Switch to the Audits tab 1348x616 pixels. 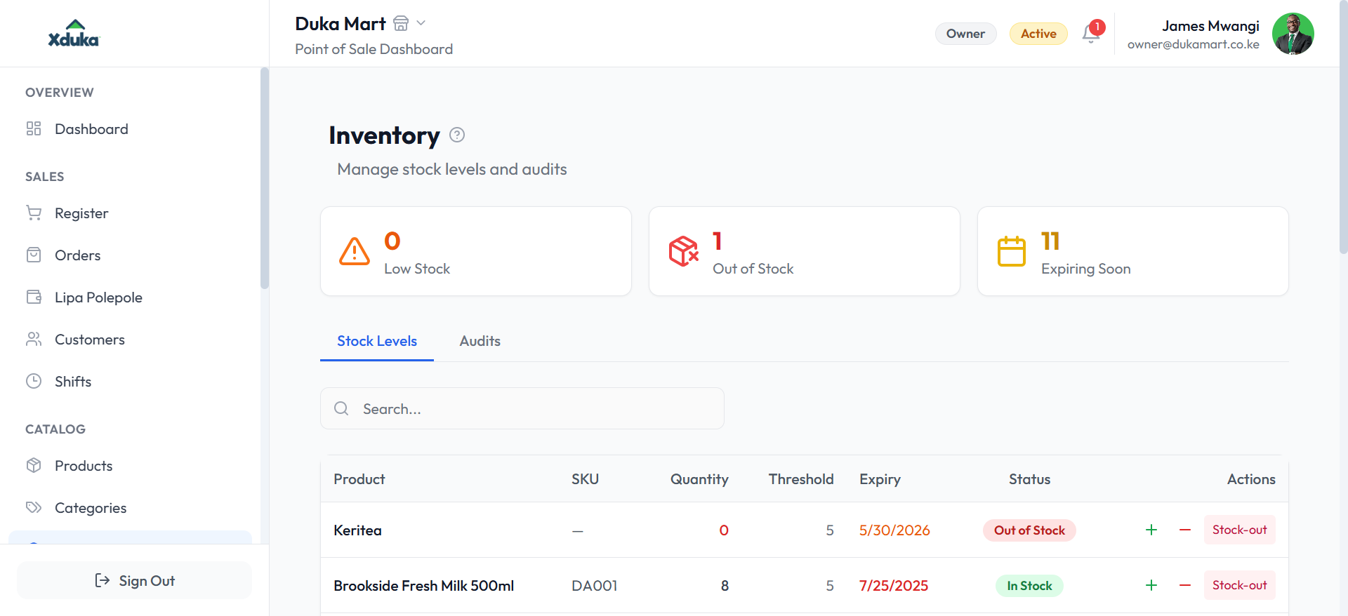tap(480, 341)
